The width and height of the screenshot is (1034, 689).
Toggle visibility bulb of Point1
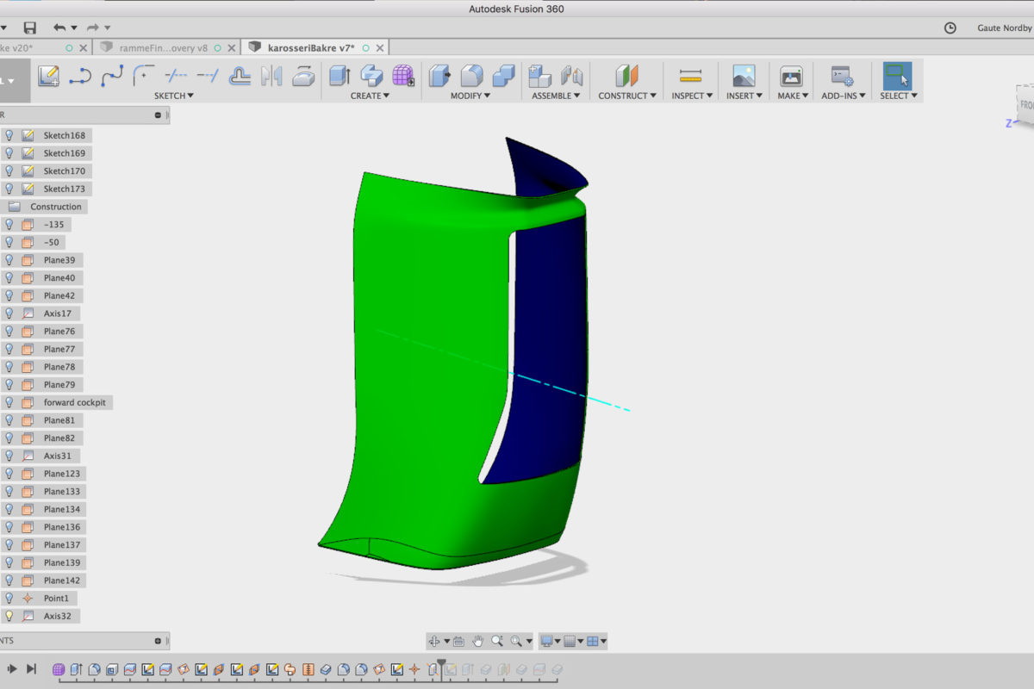coord(9,598)
